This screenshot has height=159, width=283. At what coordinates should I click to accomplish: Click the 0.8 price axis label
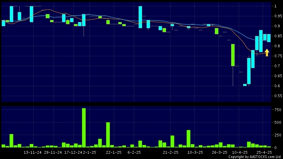(x=277, y=46)
